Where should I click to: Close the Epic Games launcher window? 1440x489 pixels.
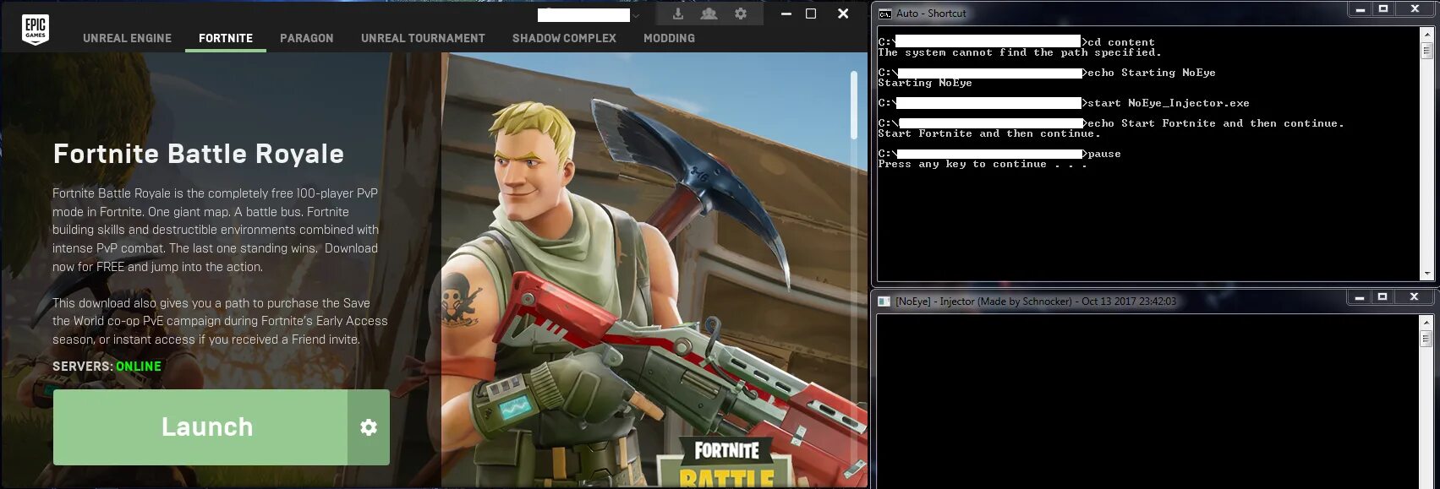[x=843, y=14]
